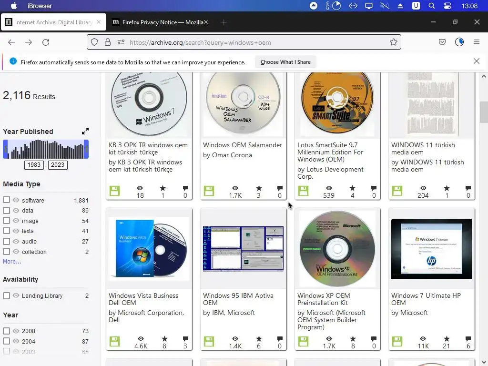Open Windows Vista Business Dell OEM link
This screenshot has height=366, width=488.
[x=143, y=299]
